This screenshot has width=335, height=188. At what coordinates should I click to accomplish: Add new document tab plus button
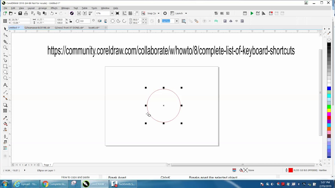[106, 28]
